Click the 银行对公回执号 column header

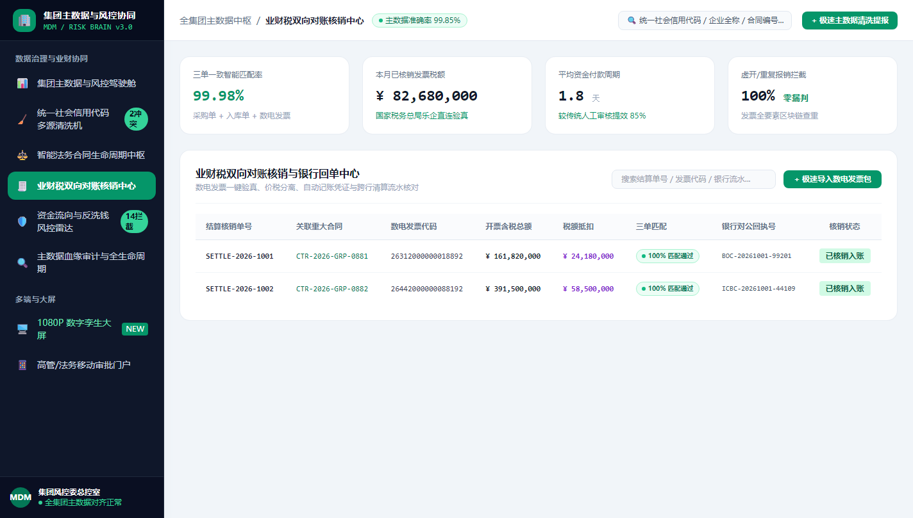point(749,227)
